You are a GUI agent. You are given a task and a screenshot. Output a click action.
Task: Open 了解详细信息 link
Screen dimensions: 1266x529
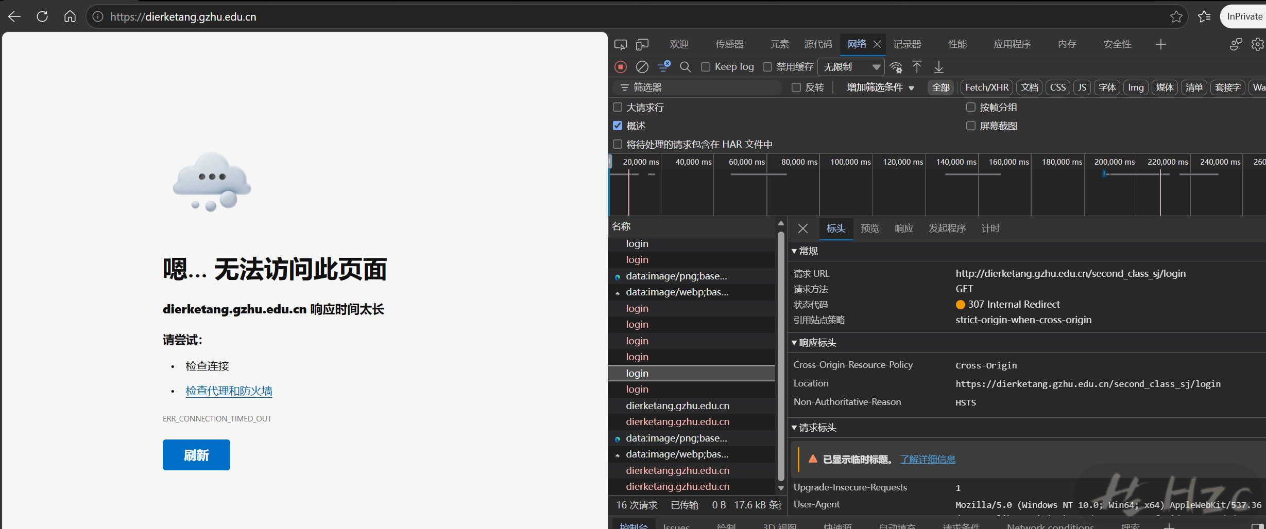tap(928, 460)
